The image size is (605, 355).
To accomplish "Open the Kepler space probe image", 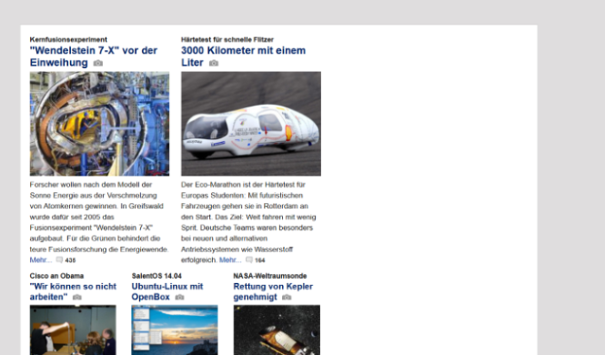I will coord(277,330).
